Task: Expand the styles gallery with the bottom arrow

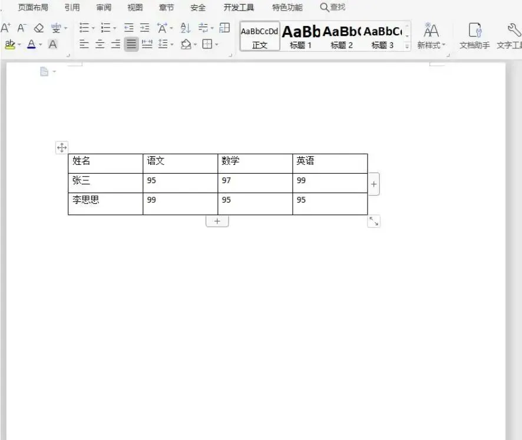Action: click(x=407, y=47)
